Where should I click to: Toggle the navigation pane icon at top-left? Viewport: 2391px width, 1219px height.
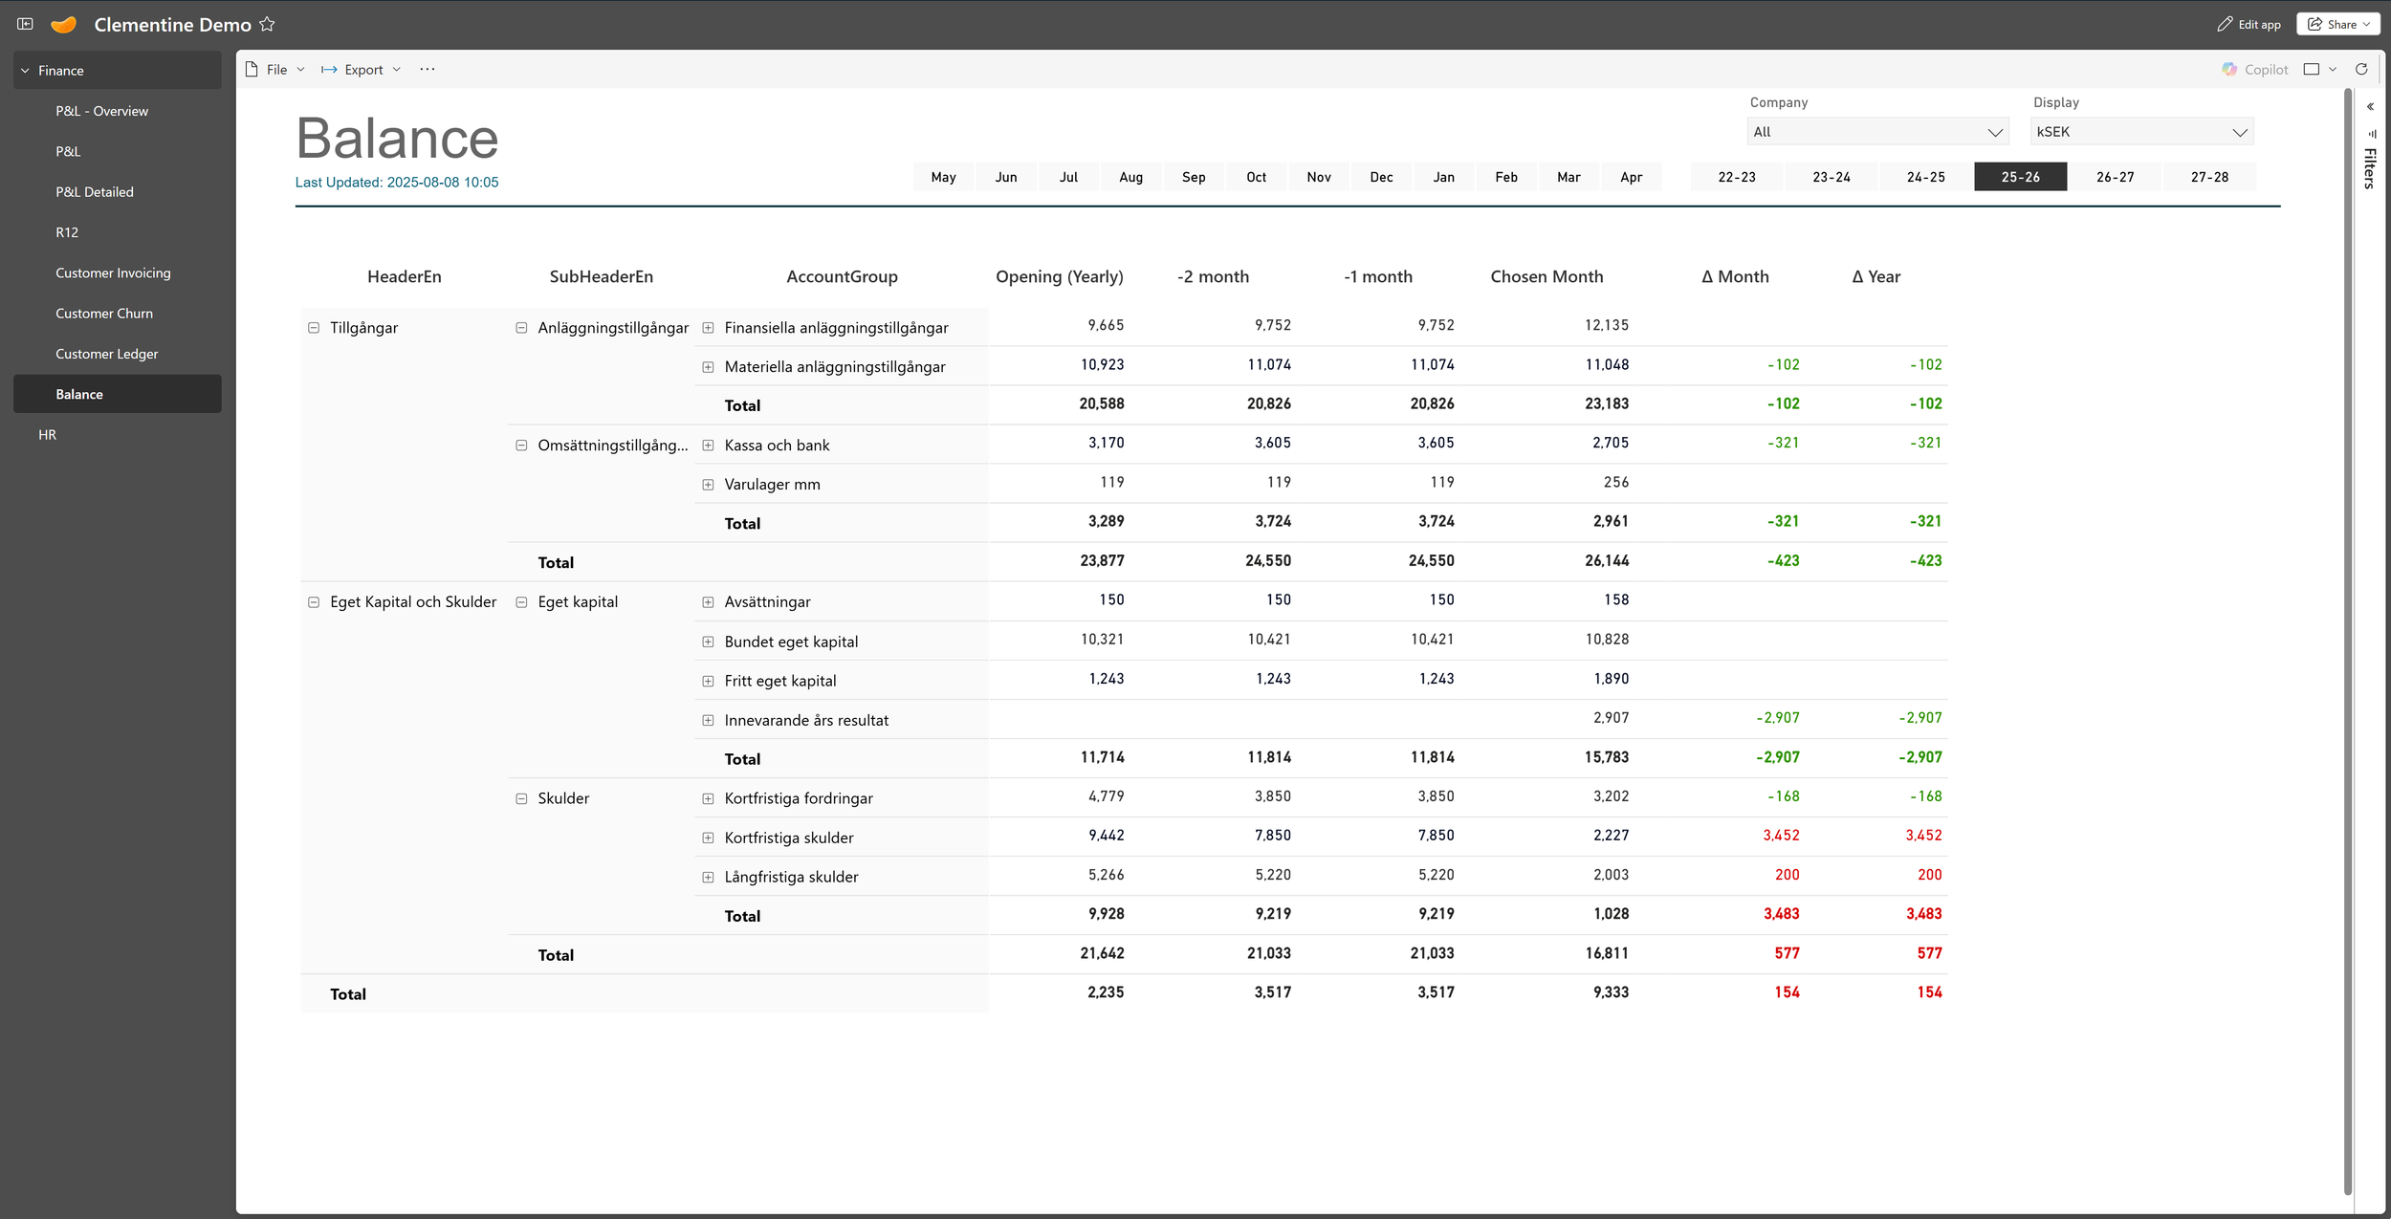pos(25,24)
